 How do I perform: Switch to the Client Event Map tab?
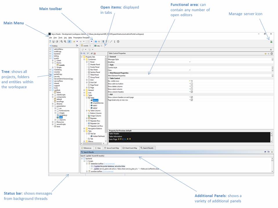(130, 148)
